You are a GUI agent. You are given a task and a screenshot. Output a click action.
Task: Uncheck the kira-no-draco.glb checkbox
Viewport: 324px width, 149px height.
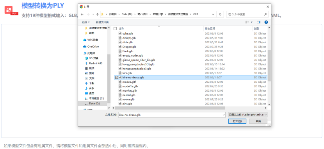click(x=116, y=77)
